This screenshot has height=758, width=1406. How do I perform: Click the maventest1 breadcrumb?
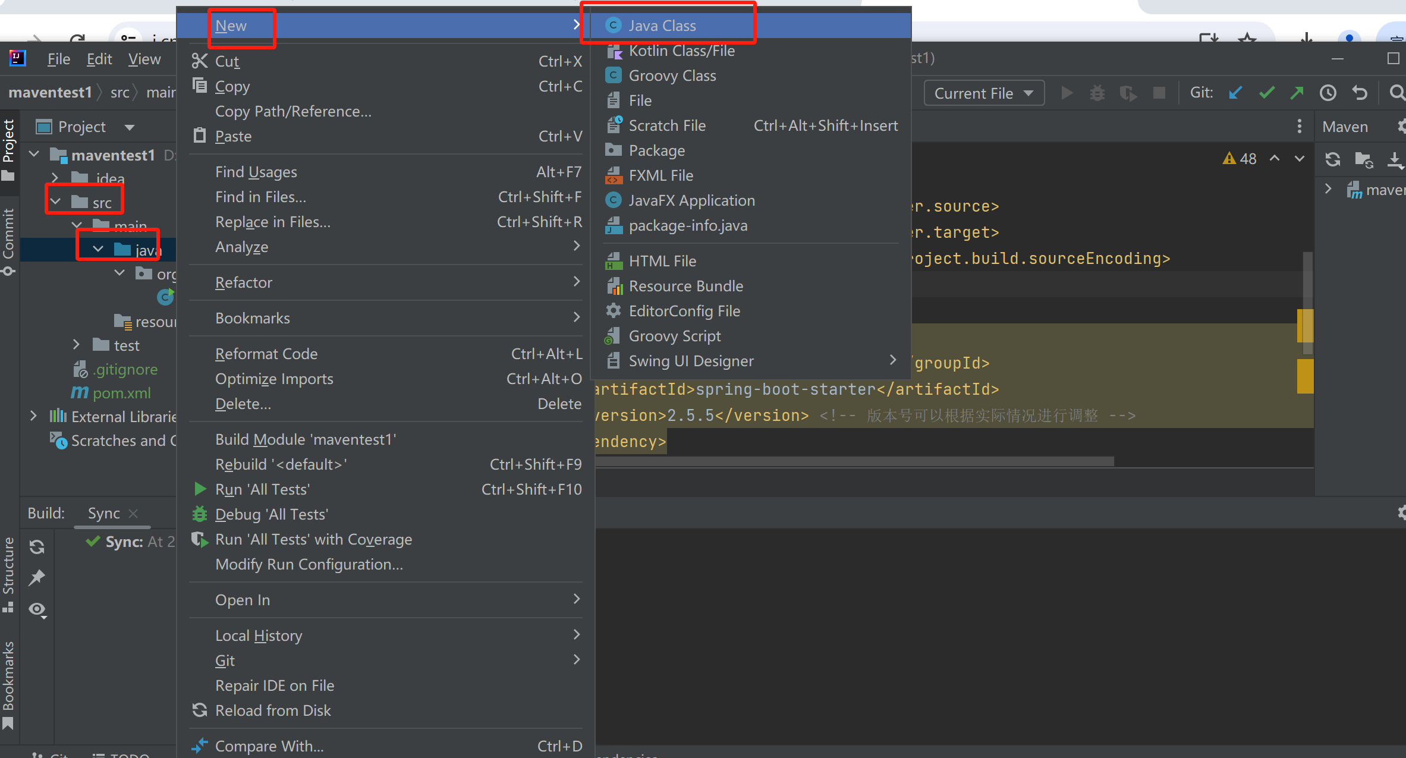pyautogui.click(x=50, y=92)
